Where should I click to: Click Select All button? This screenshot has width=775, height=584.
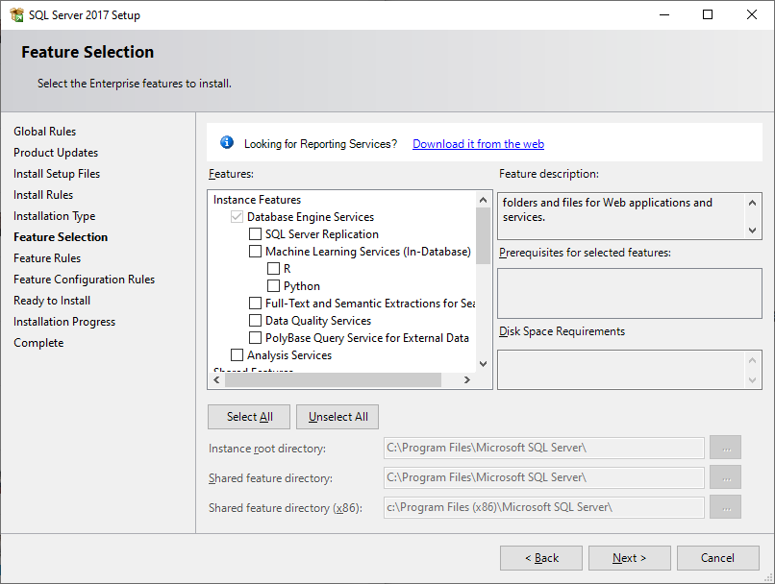tap(249, 417)
